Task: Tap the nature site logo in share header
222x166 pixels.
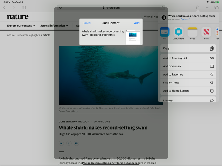Action: [164, 18]
